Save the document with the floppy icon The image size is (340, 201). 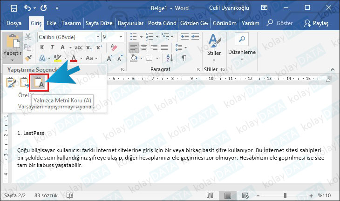(14, 8)
